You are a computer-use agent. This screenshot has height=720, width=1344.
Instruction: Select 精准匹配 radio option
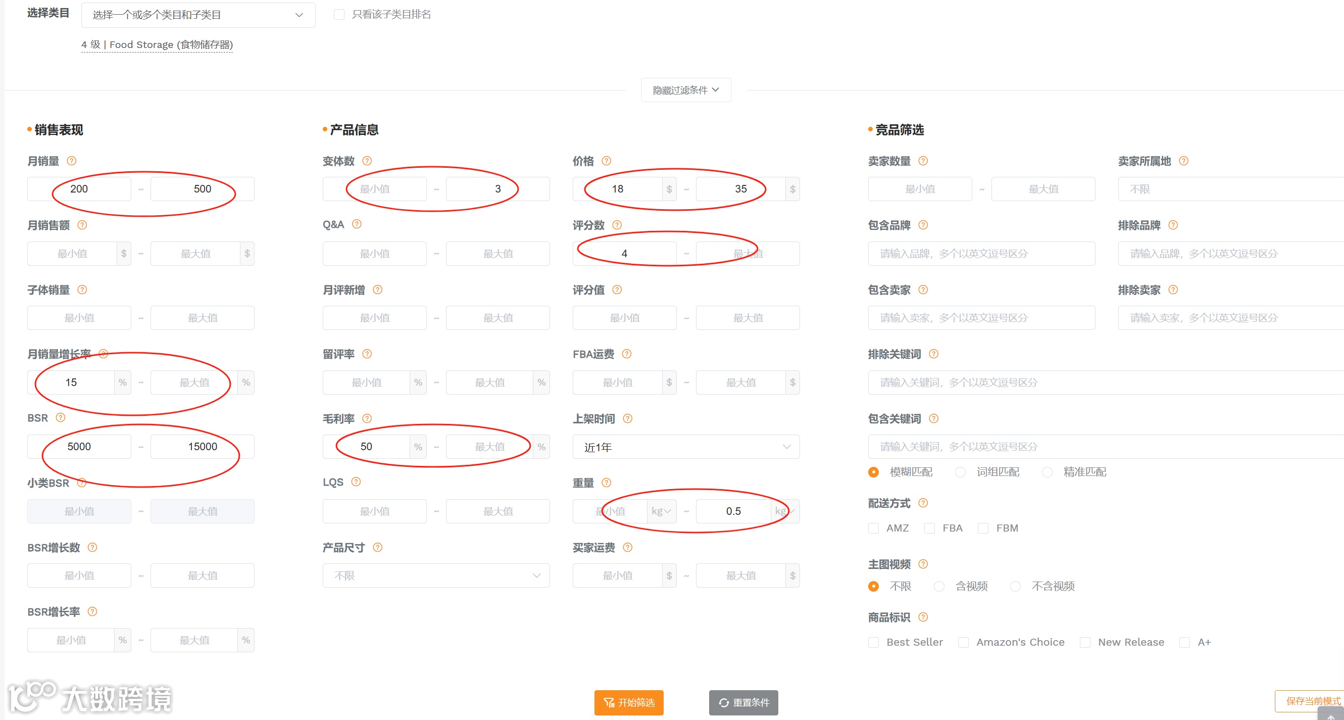[1047, 472]
